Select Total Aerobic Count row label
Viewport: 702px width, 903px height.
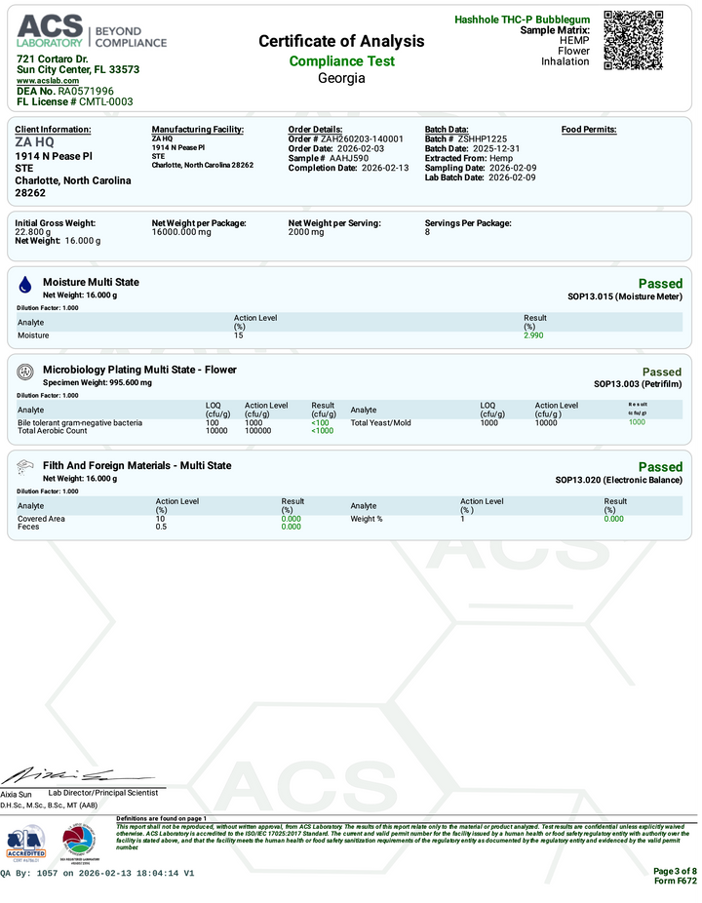(x=53, y=431)
